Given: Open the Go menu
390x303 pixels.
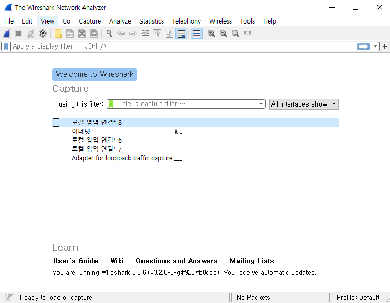Looking at the screenshot, I should [x=66, y=21].
